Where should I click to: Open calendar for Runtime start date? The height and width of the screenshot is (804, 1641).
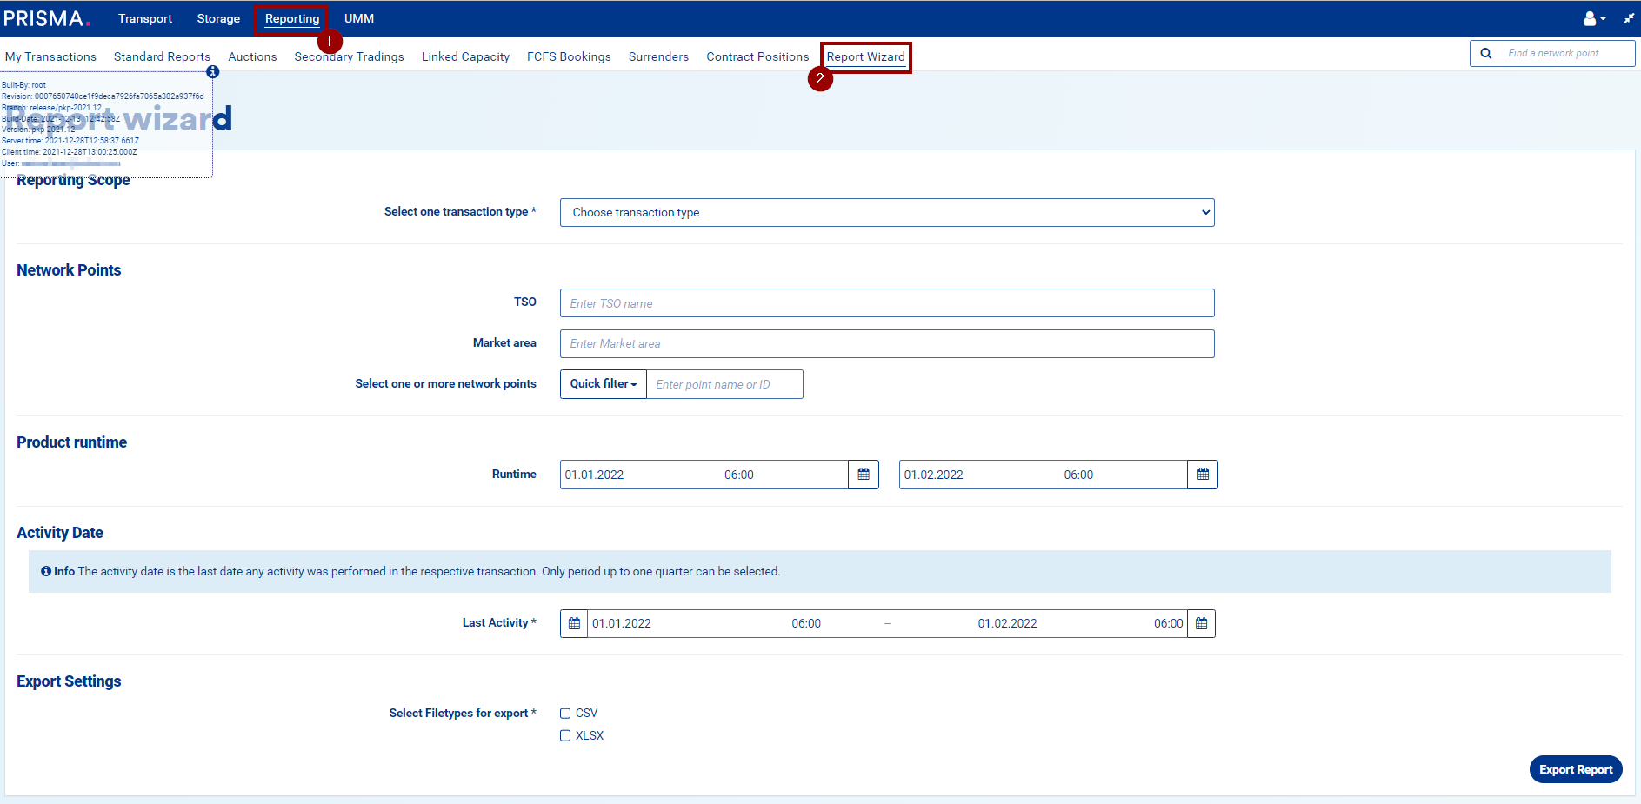coord(864,475)
